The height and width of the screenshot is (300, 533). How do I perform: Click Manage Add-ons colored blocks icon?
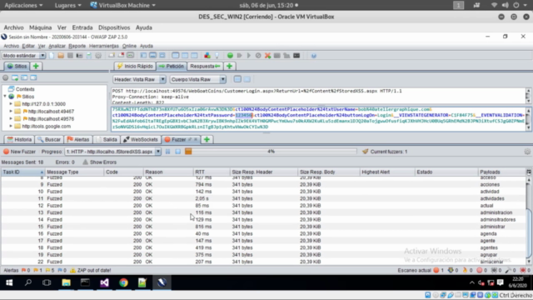click(x=207, y=56)
